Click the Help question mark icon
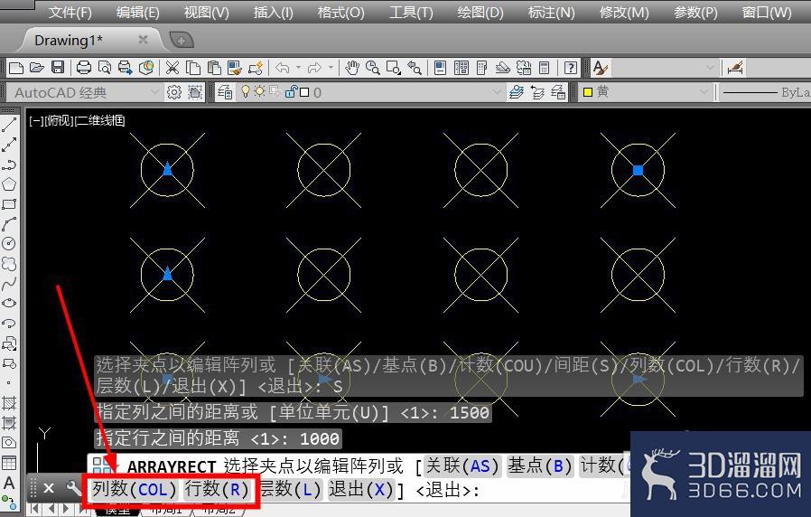 pos(571,68)
